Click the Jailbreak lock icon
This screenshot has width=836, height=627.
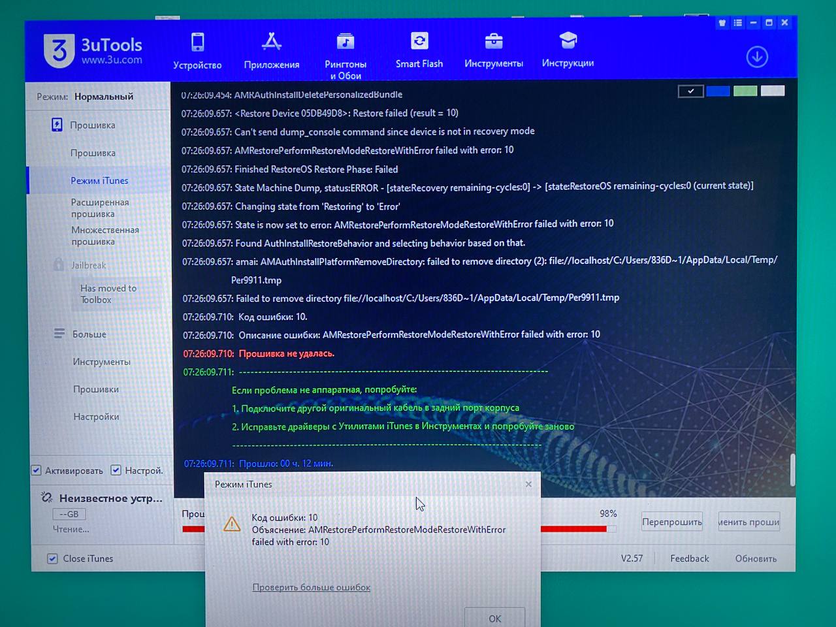[x=59, y=265]
